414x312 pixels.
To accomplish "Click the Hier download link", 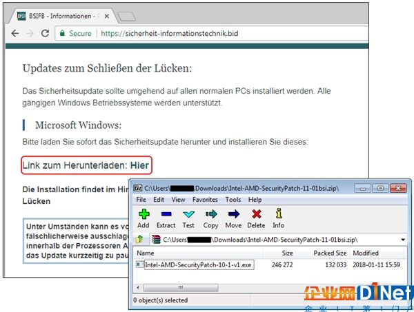I will 139,165.
